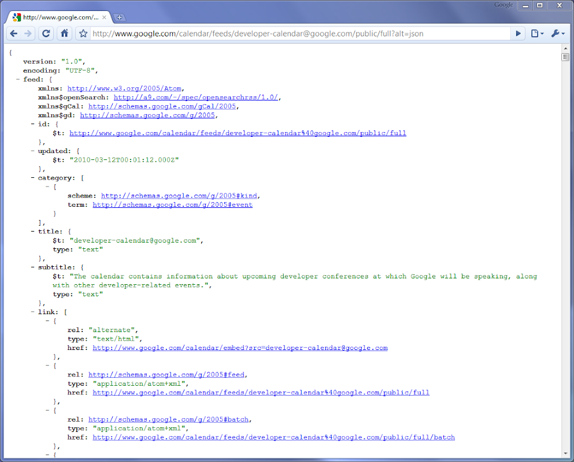Open the public/full href under feed rel
This screenshot has height=462, width=574.
(x=261, y=393)
